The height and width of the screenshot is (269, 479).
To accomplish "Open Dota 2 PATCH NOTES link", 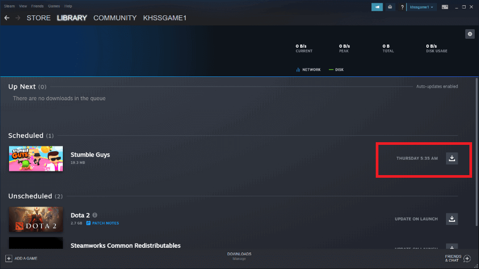I will 103,223.
